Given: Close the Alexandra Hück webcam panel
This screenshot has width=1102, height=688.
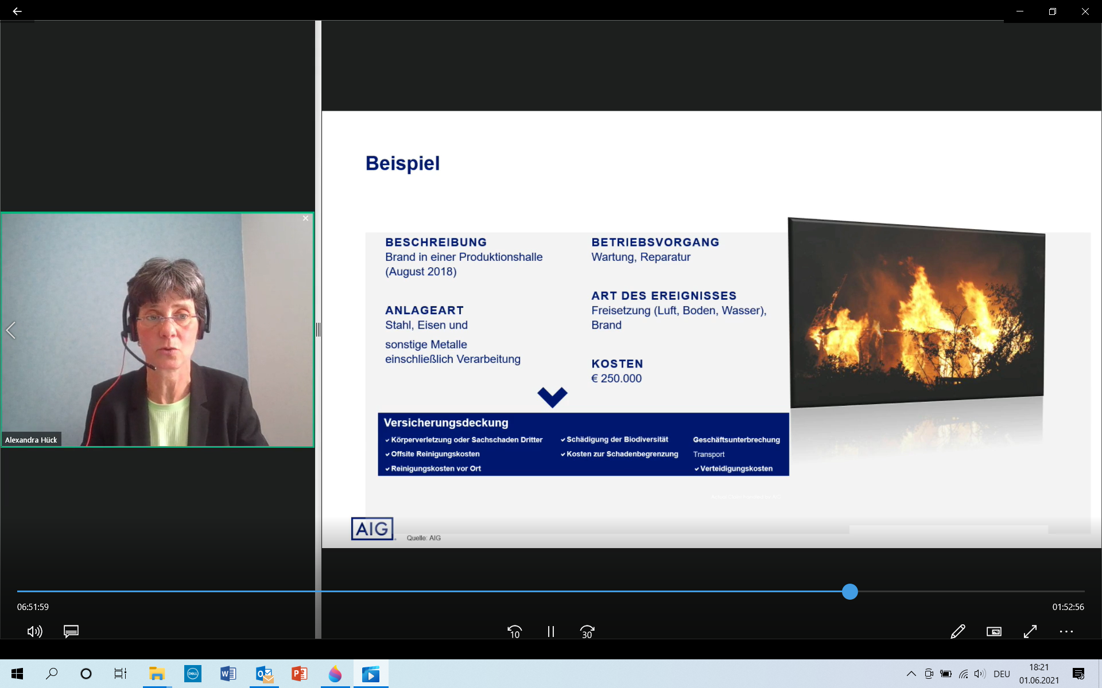Looking at the screenshot, I should click(305, 218).
